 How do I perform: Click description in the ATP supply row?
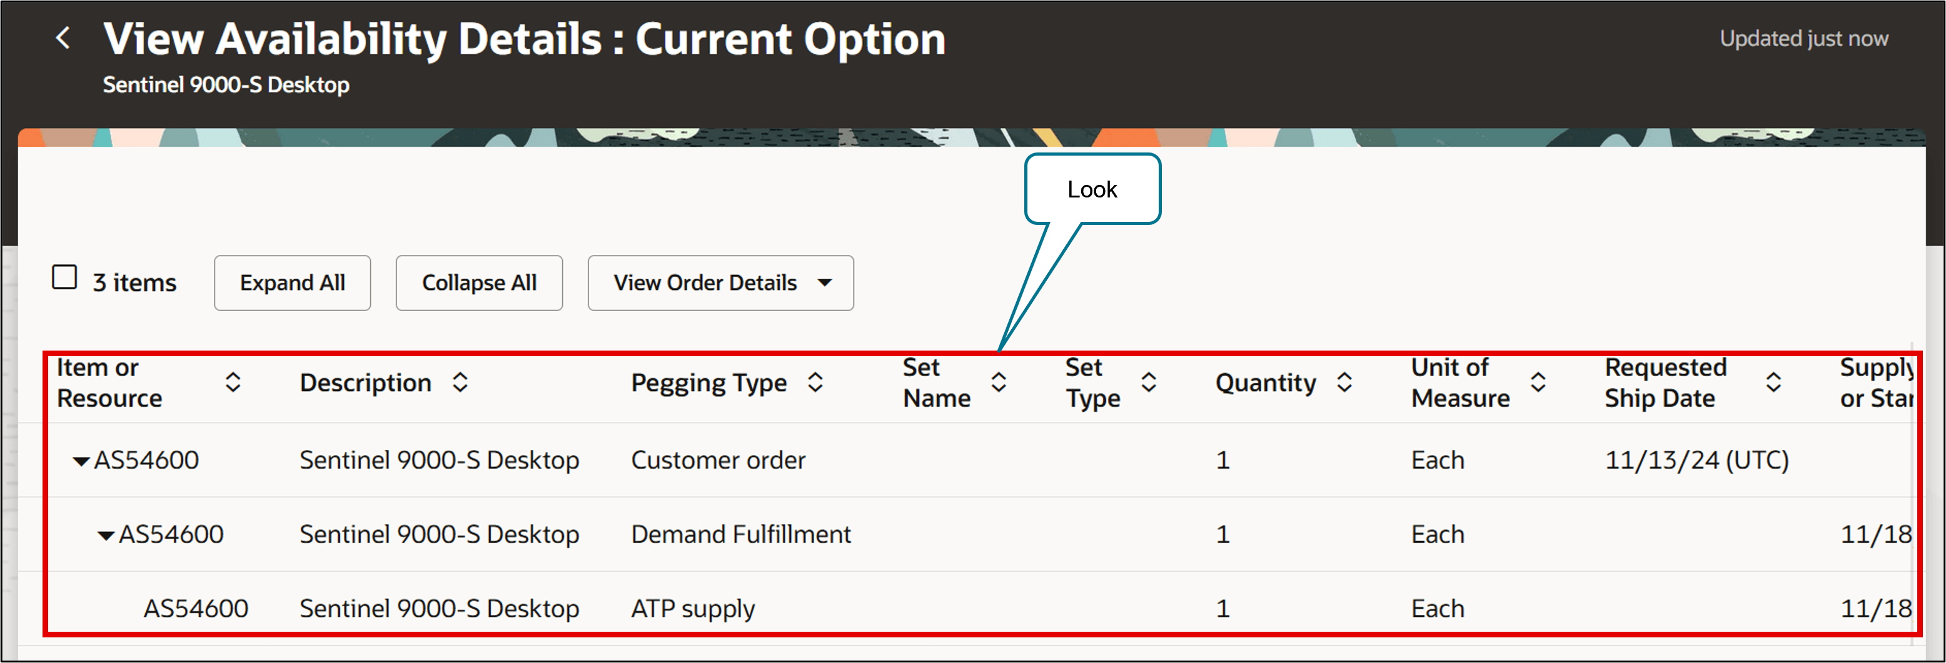point(439,609)
